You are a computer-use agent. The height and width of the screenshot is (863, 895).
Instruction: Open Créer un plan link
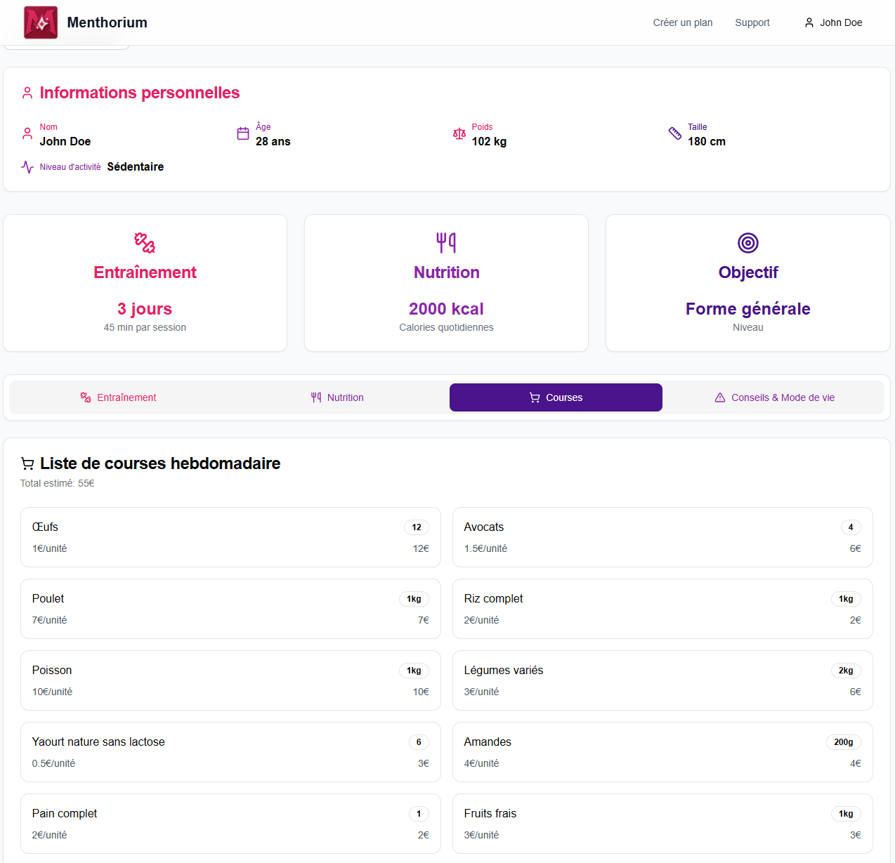[683, 22]
